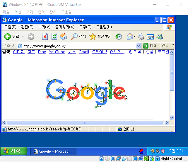
Task: Click the IE Back arrow button
Action: pyautogui.click(x=7, y=37)
